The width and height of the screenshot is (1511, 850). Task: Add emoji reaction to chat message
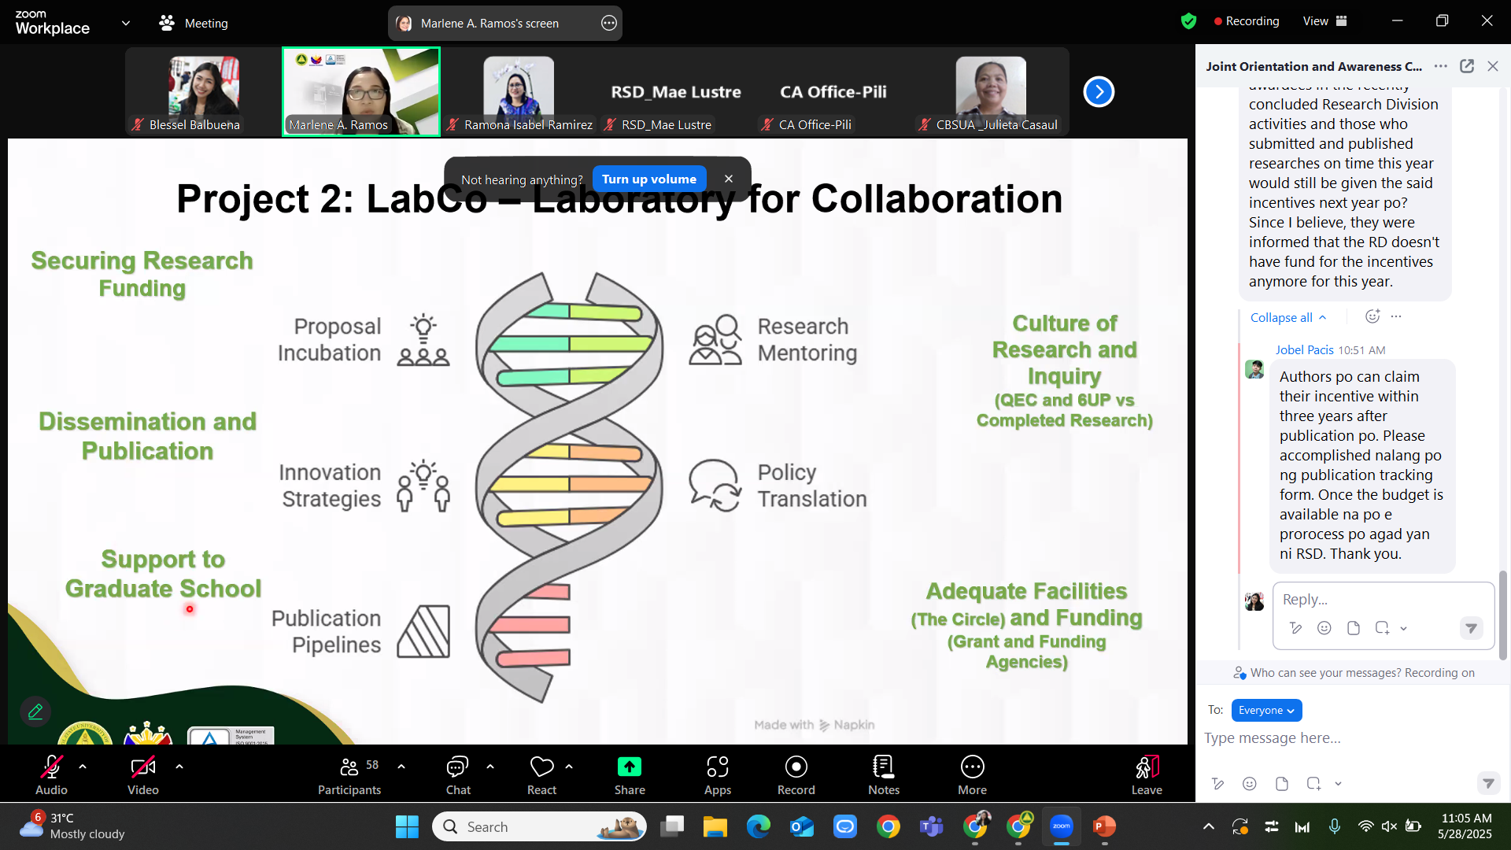pos(1372,316)
